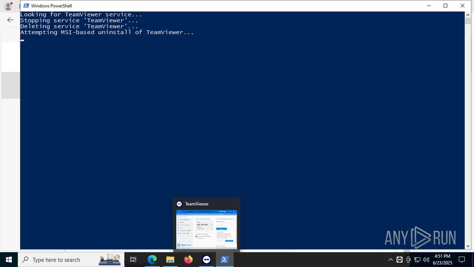The width and height of the screenshot is (474, 267).
Task: Click the taskbar search box
Action: tap(71, 260)
